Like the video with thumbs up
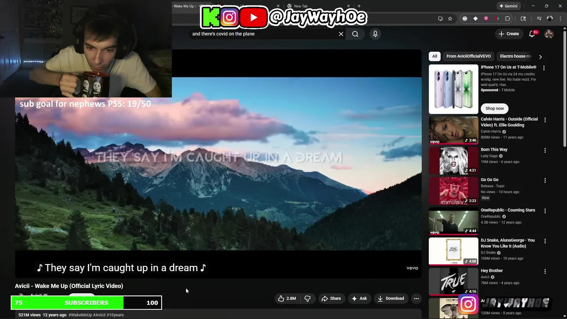The height and width of the screenshot is (319, 567). pyautogui.click(x=287, y=299)
